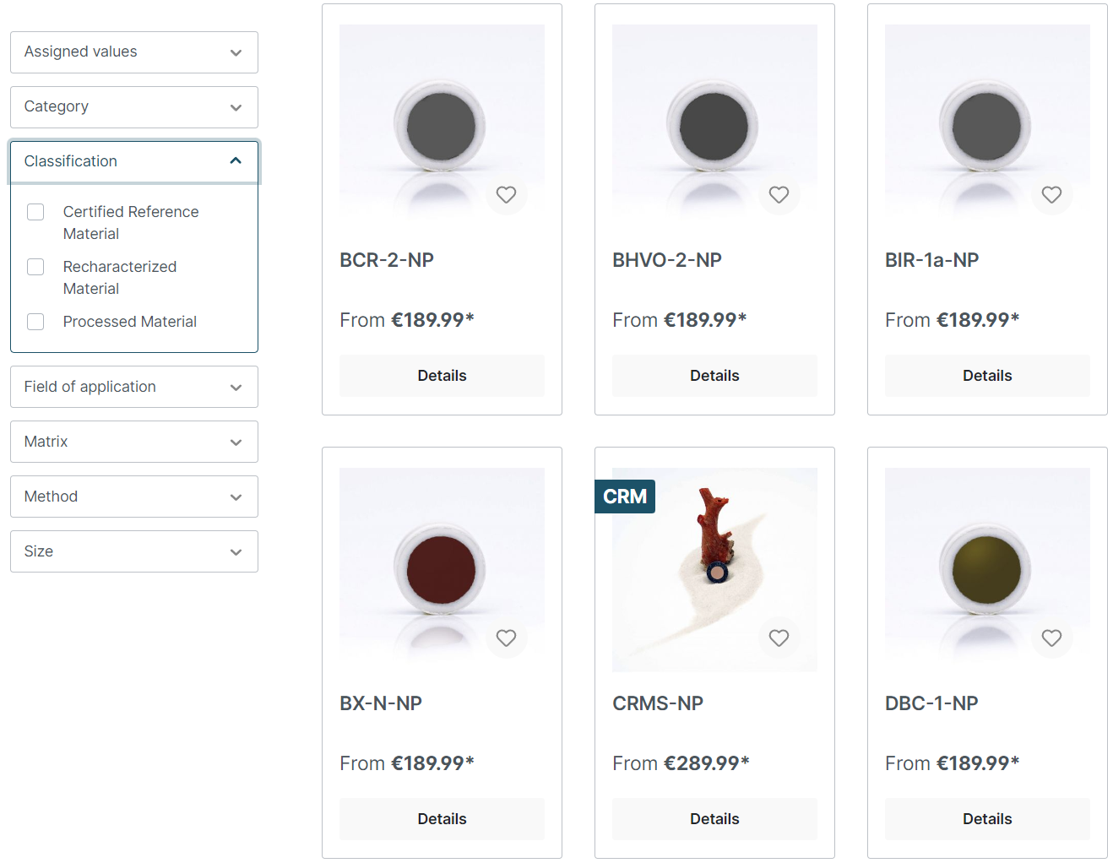
Task: Tick the Processed Material checkbox
Action: coord(35,322)
